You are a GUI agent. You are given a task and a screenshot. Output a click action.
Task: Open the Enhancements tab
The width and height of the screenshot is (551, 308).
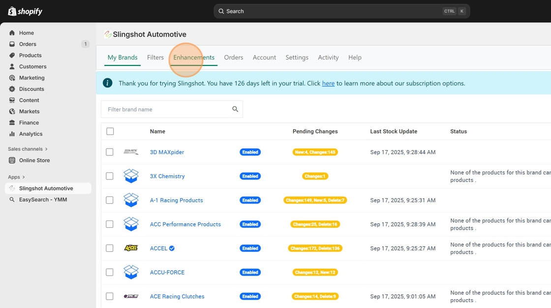click(194, 57)
